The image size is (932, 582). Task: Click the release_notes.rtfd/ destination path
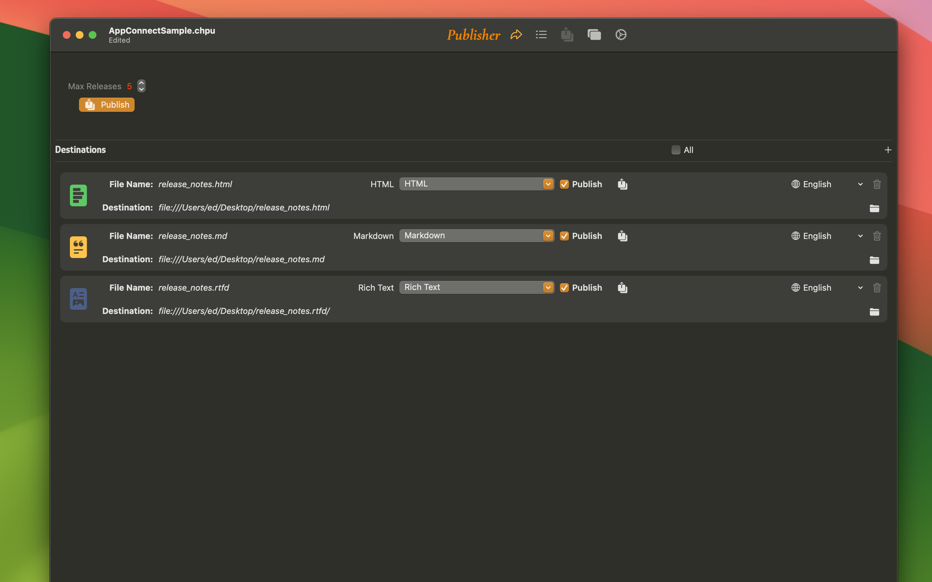point(244,311)
